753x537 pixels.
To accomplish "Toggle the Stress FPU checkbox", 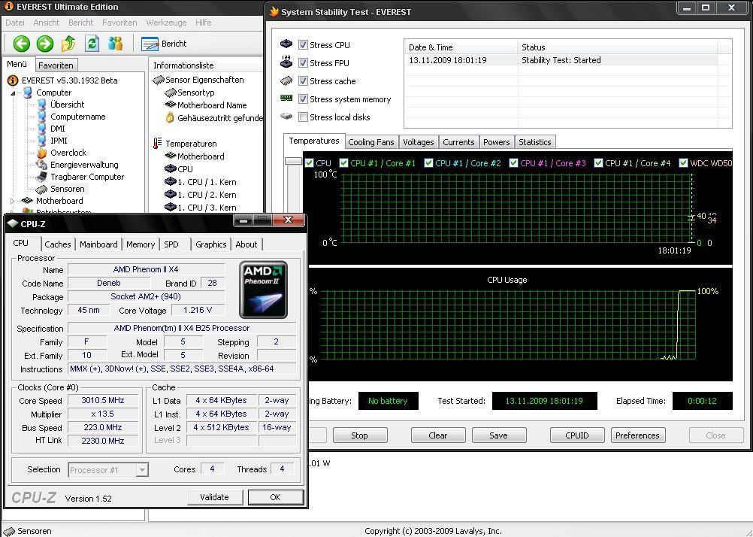I will click(x=303, y=62).
